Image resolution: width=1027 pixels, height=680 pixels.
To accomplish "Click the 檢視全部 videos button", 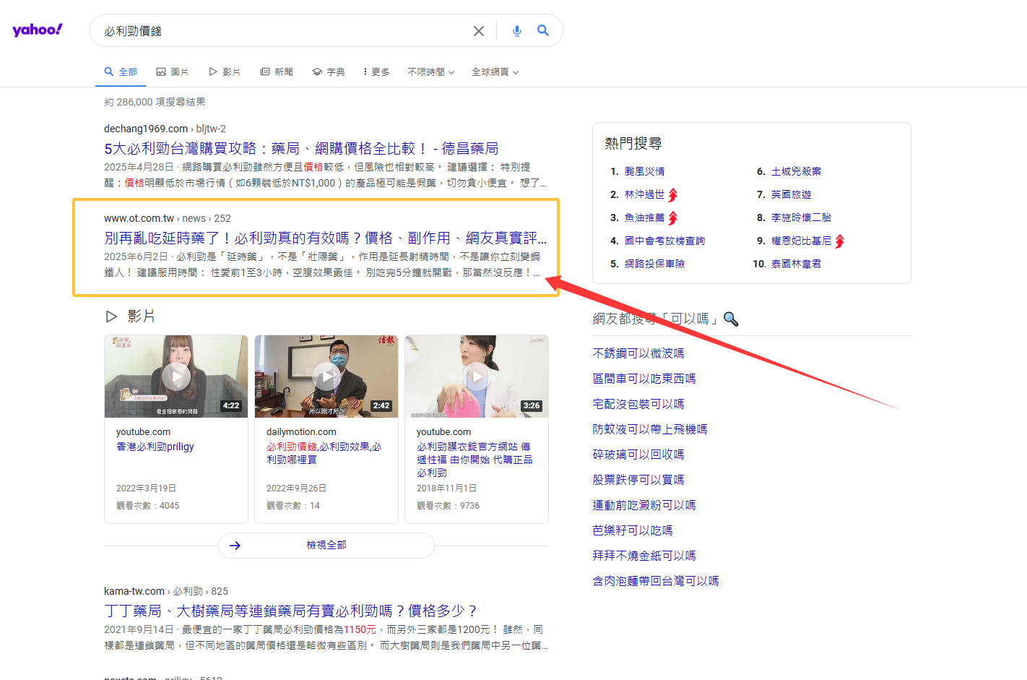I will 326,545.
